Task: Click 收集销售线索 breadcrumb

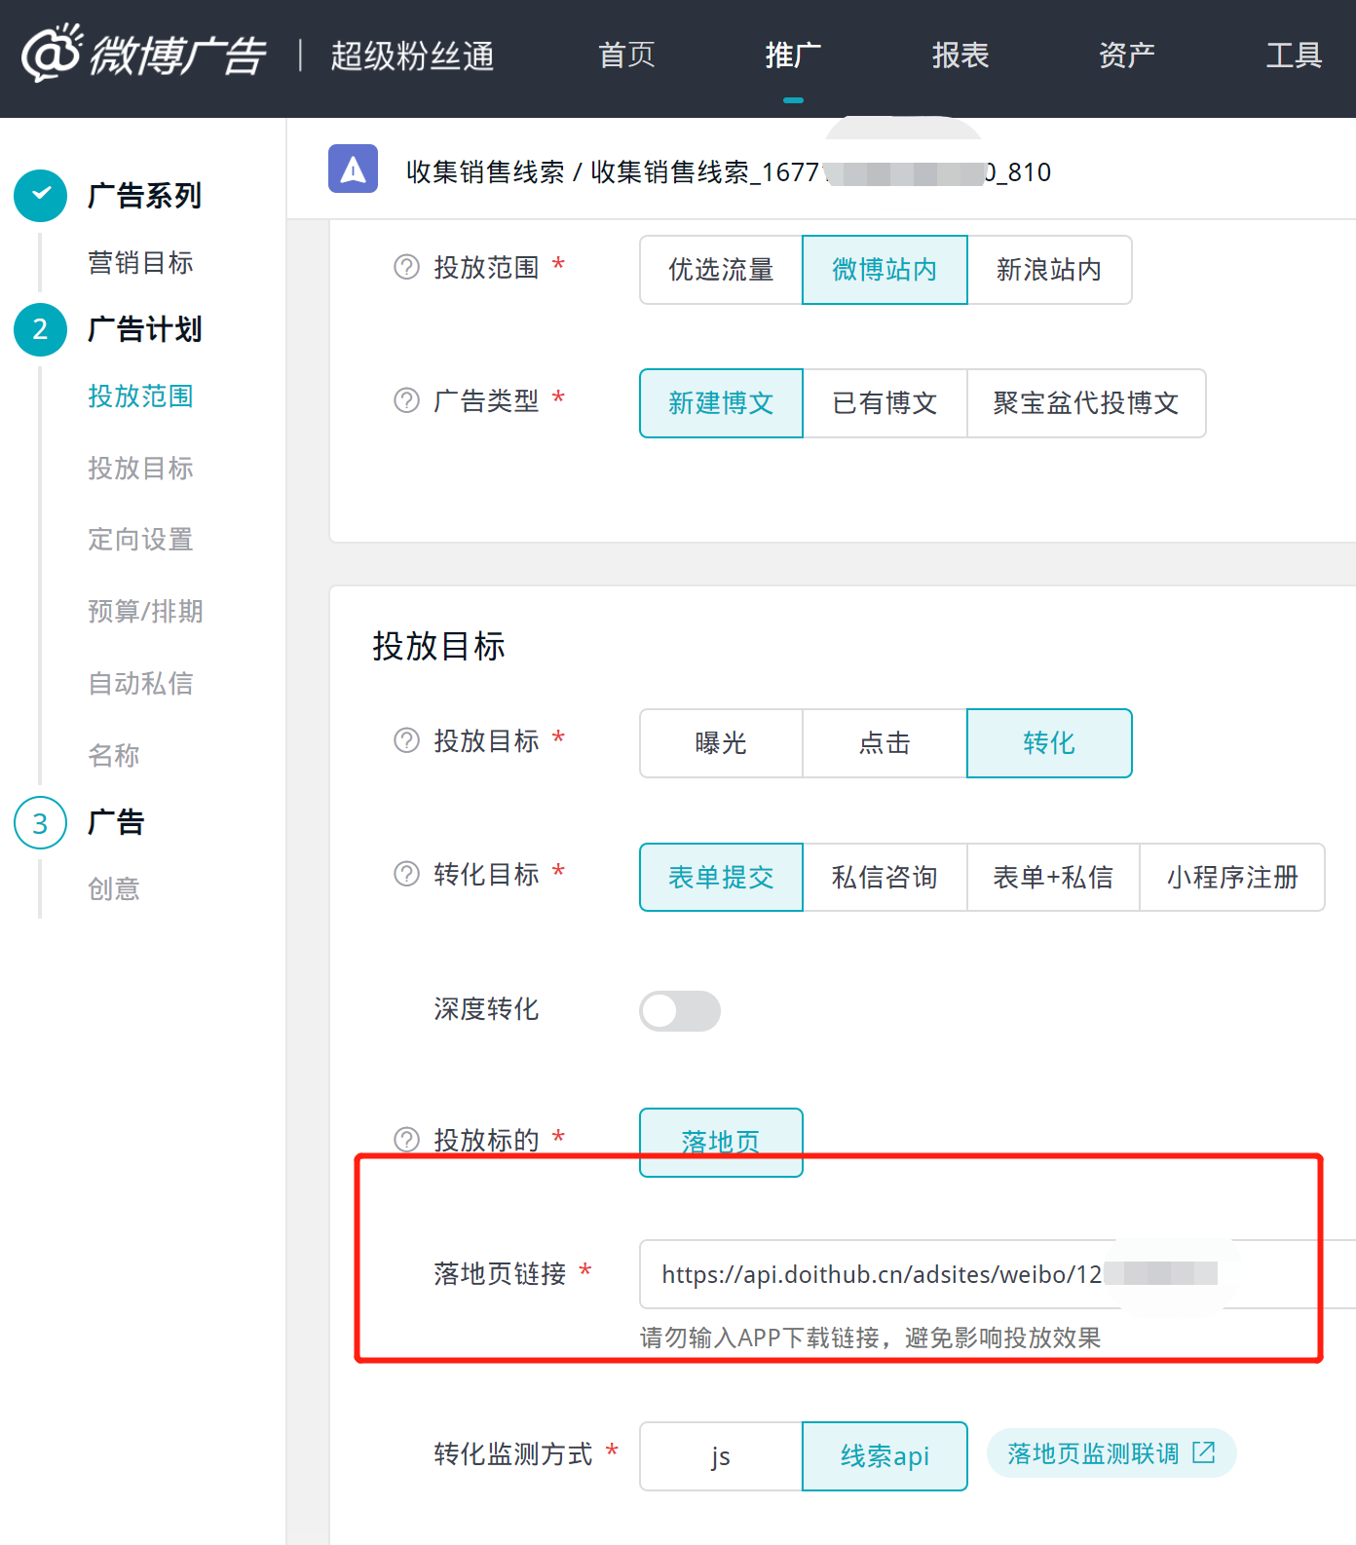Action: (485, 172)
